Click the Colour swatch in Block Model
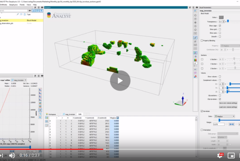 (x=221, y=18)
